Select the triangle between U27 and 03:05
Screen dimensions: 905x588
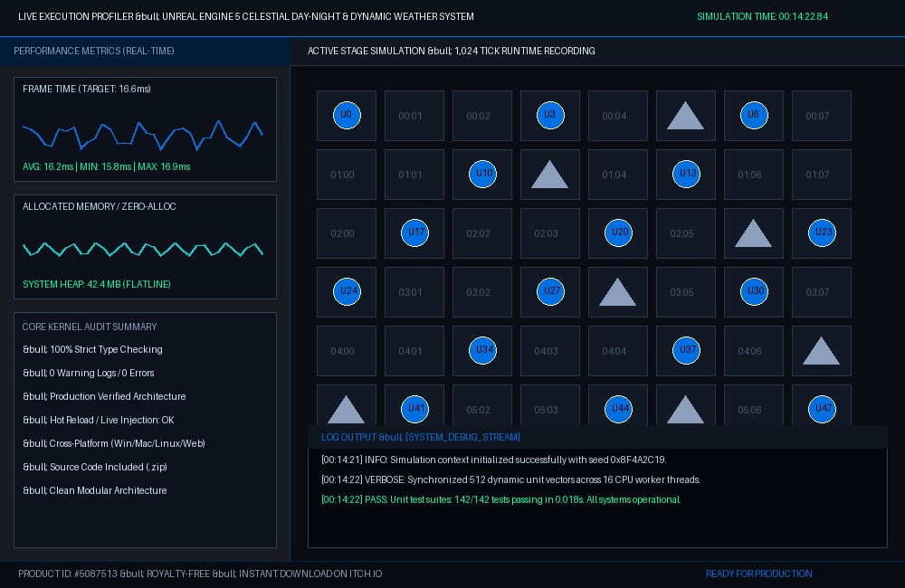[617, 292]
